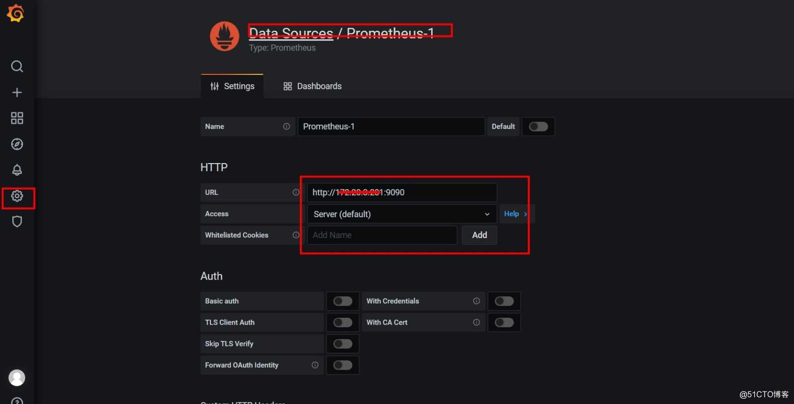Open the Grafana home logo
The height and width of the screenshot is (404, 794).
point(16,13)
